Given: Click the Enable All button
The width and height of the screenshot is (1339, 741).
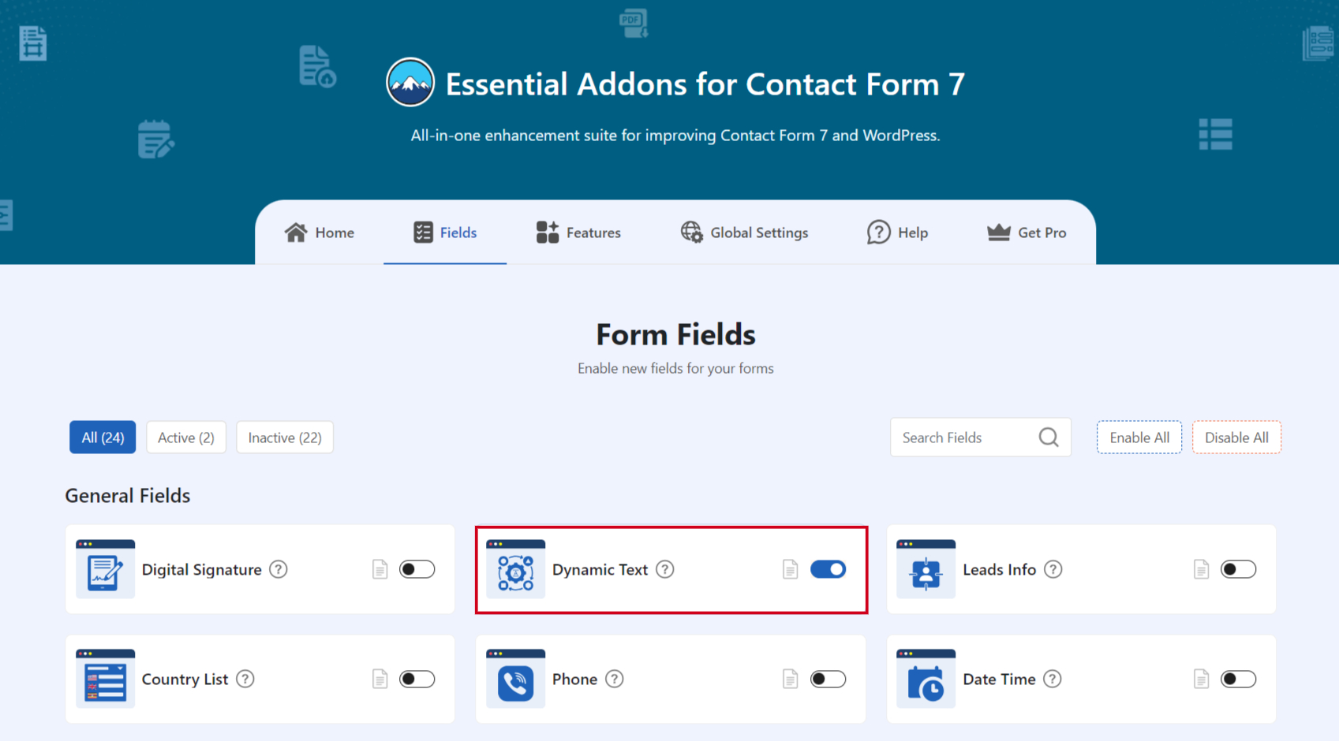Looking at the screenshot, I should (1139, 438).
